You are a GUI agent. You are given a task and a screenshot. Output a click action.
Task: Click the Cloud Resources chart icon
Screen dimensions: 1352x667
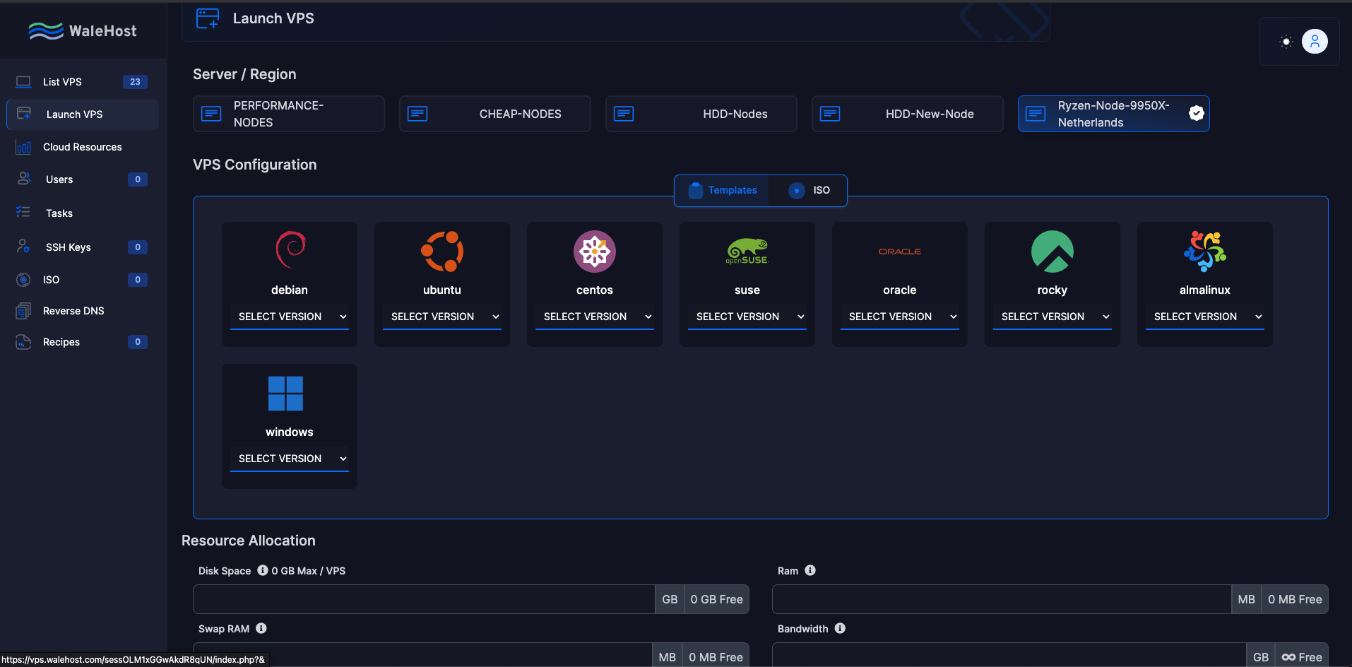pyautogui.click(x=23, y=147)
